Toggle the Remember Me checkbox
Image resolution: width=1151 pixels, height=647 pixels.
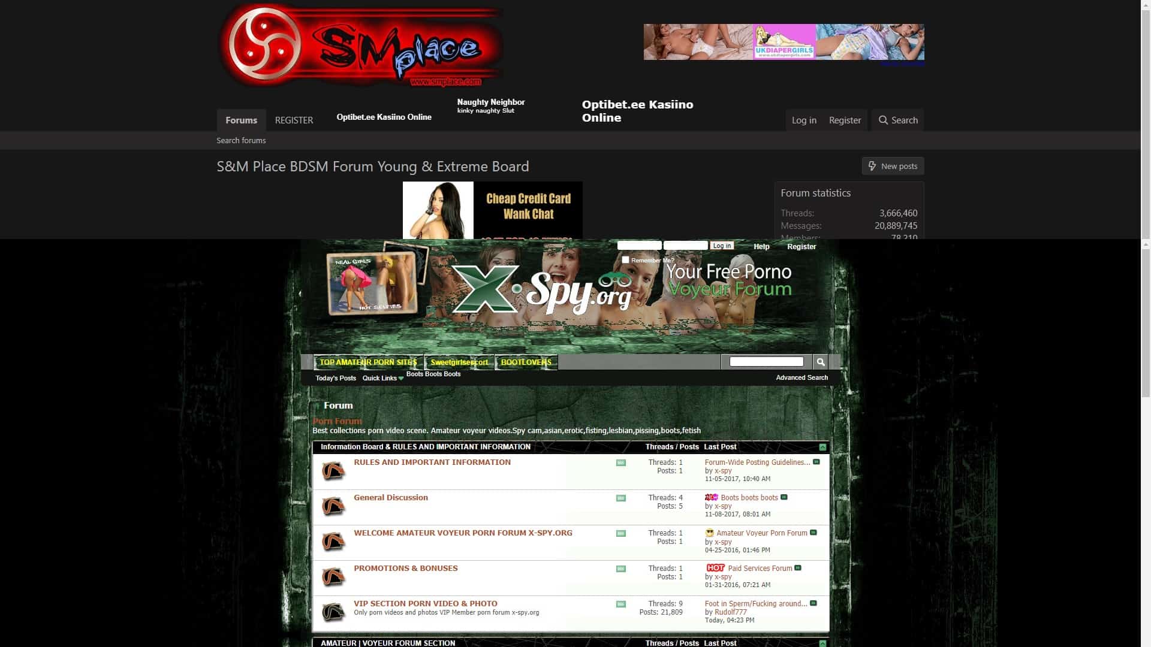(625, 259)
